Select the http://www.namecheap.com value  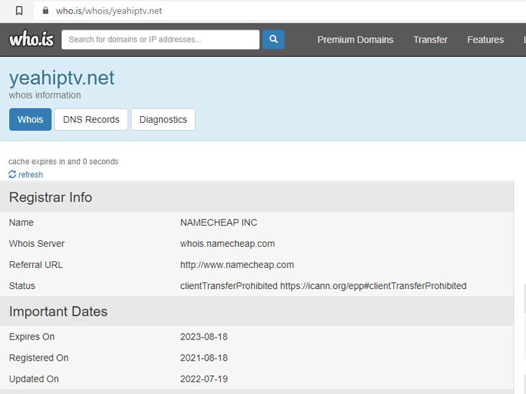(x=237, y=265)
